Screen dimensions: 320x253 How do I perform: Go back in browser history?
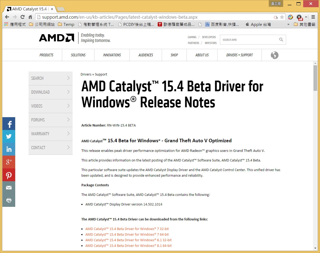[x=7, y=17]
